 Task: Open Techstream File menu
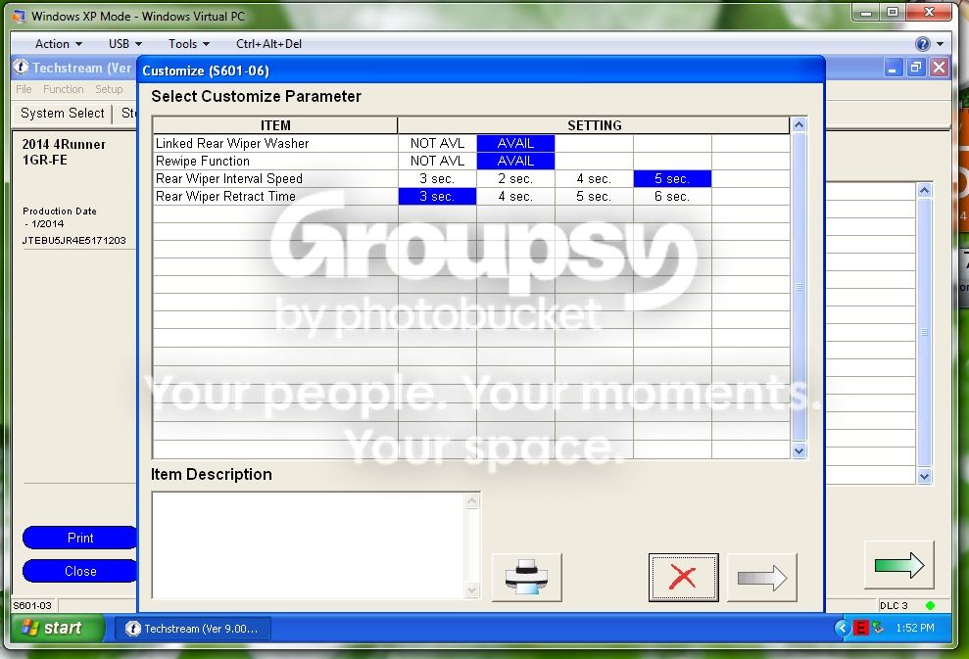(24, 89)
